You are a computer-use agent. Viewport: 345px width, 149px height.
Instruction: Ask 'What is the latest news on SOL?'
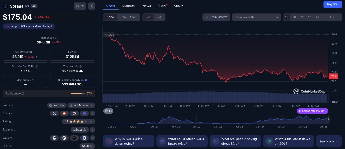tap(288, 141)
